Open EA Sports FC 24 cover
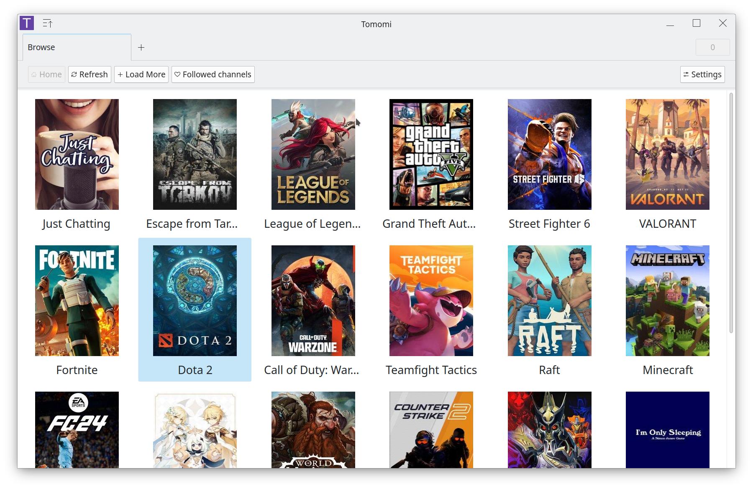Screen dimensions: 753x489 tap(77, 430)
